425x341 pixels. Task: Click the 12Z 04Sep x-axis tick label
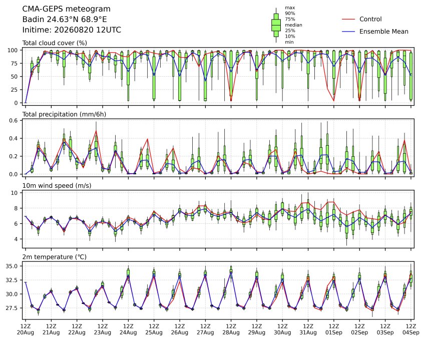[x=411, y=329]
